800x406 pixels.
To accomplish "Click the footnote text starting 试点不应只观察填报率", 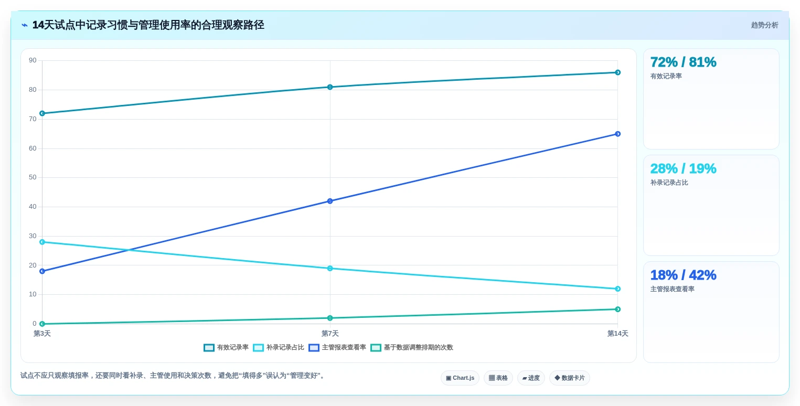I will 174,376.
